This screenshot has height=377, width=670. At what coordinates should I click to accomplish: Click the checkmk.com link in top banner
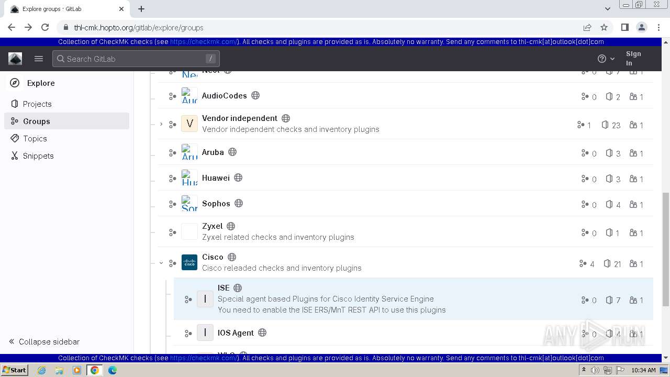click(x=204, y=42)
